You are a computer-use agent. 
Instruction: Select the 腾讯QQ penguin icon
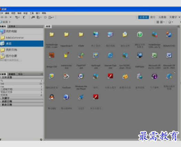pyautogui.click(x=52, y=97)
